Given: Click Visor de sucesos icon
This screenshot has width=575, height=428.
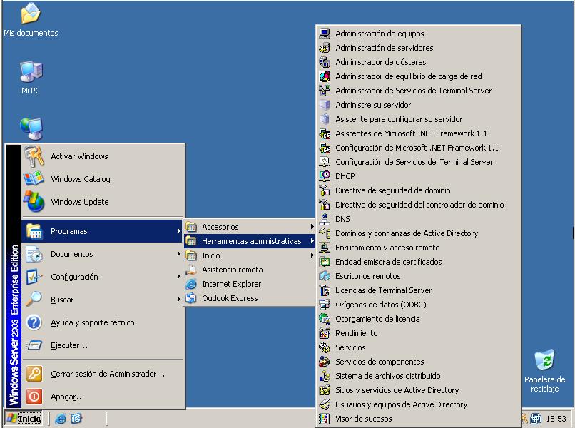Looking at the screenshot, I should pyautogui.click(x=325, y=419).
